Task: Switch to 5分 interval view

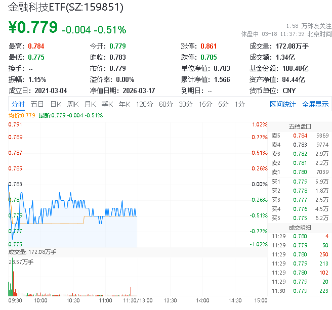Action: coord(223,104)
